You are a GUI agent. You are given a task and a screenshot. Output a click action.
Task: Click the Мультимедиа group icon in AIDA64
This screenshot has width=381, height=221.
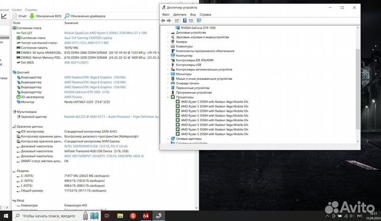tap(14, 112)
